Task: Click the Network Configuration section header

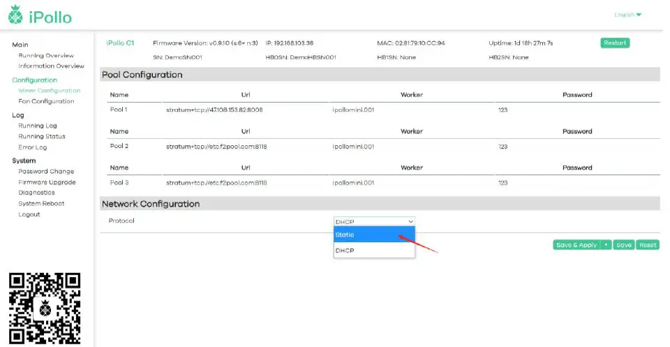Action: [x=380, y=204]
